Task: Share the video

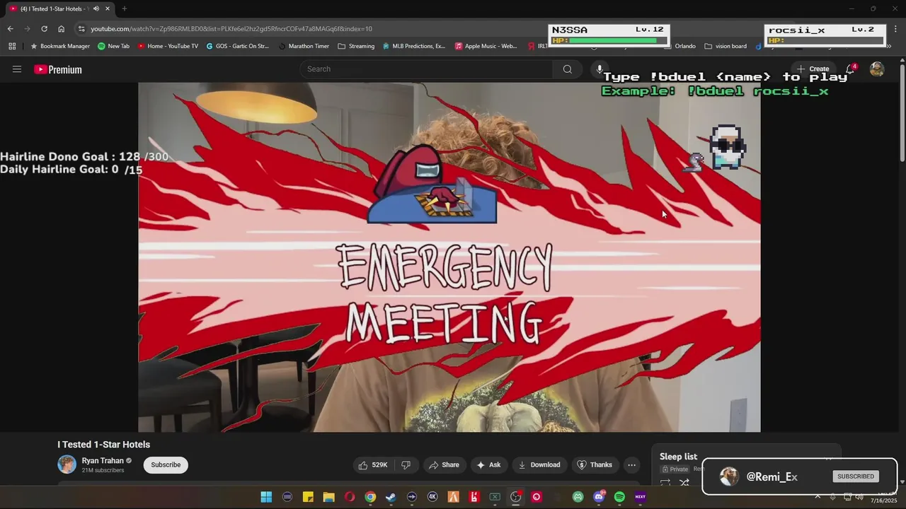Action: point(444,464)
